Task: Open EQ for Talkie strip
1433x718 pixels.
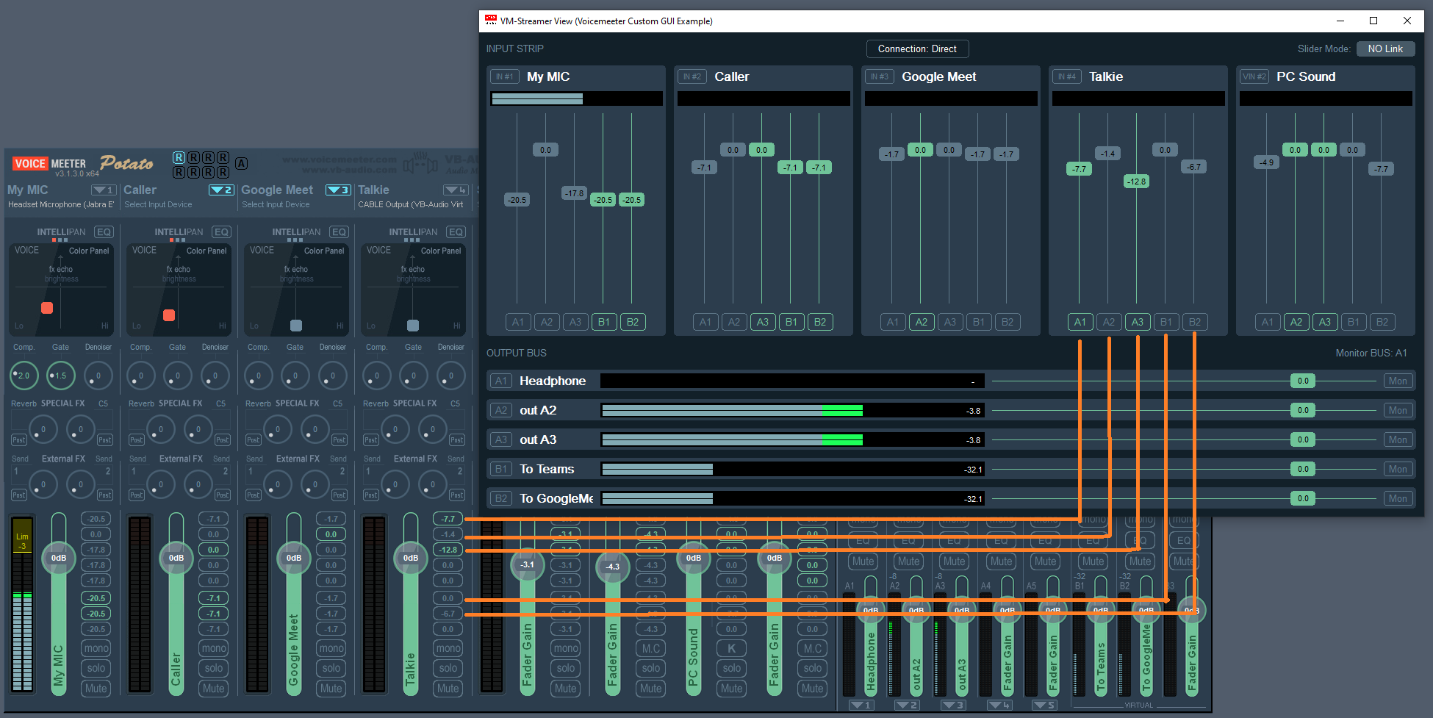Action: pos(456,231)
